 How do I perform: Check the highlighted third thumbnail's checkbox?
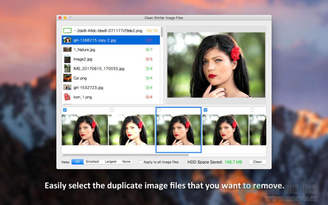(159, 110)
